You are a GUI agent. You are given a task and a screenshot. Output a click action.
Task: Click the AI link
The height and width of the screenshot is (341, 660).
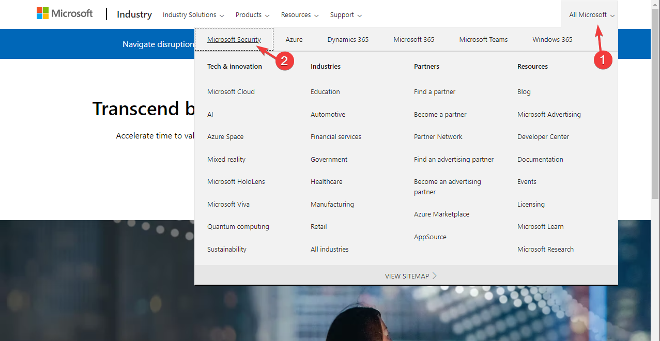coord(210,115)
